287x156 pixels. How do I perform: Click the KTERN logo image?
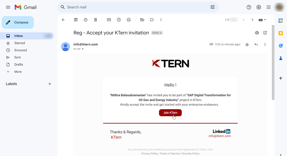(x=170, y=63)
